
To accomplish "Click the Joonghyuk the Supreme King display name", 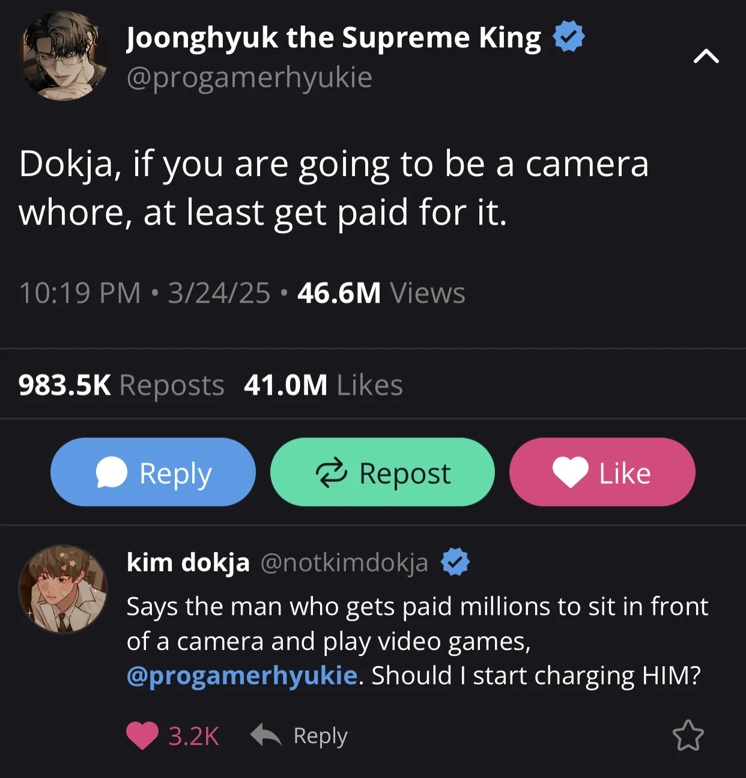I will click(x=333, y=38).
